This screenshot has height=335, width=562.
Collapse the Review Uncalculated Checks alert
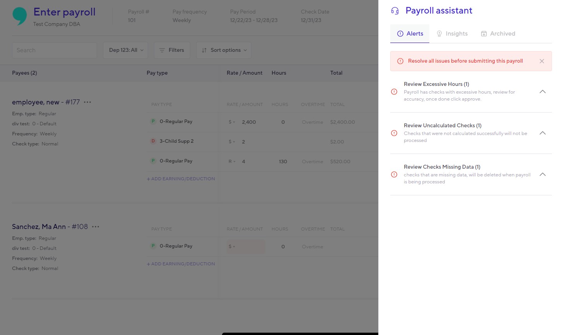543,133
